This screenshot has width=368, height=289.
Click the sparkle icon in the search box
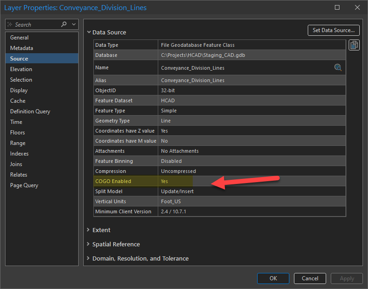pos(10,24)
